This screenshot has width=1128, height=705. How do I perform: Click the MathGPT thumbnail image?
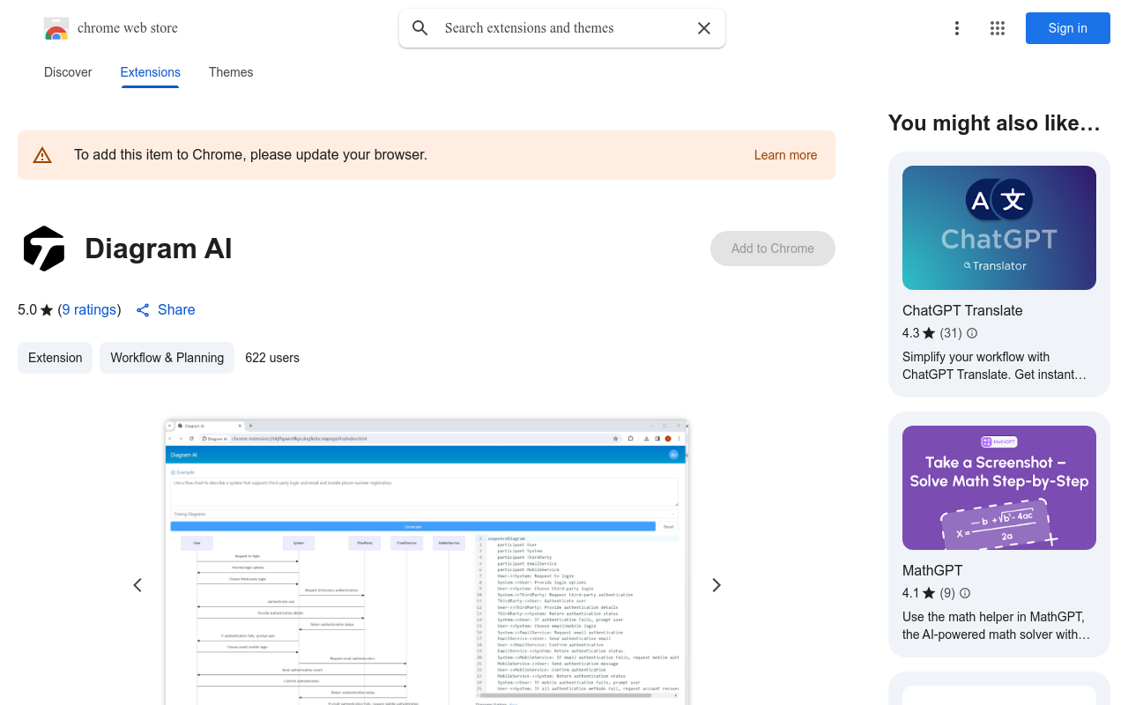tap(999, 487)
